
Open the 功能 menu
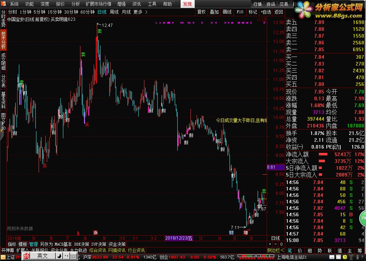click(x=29, y=4)
